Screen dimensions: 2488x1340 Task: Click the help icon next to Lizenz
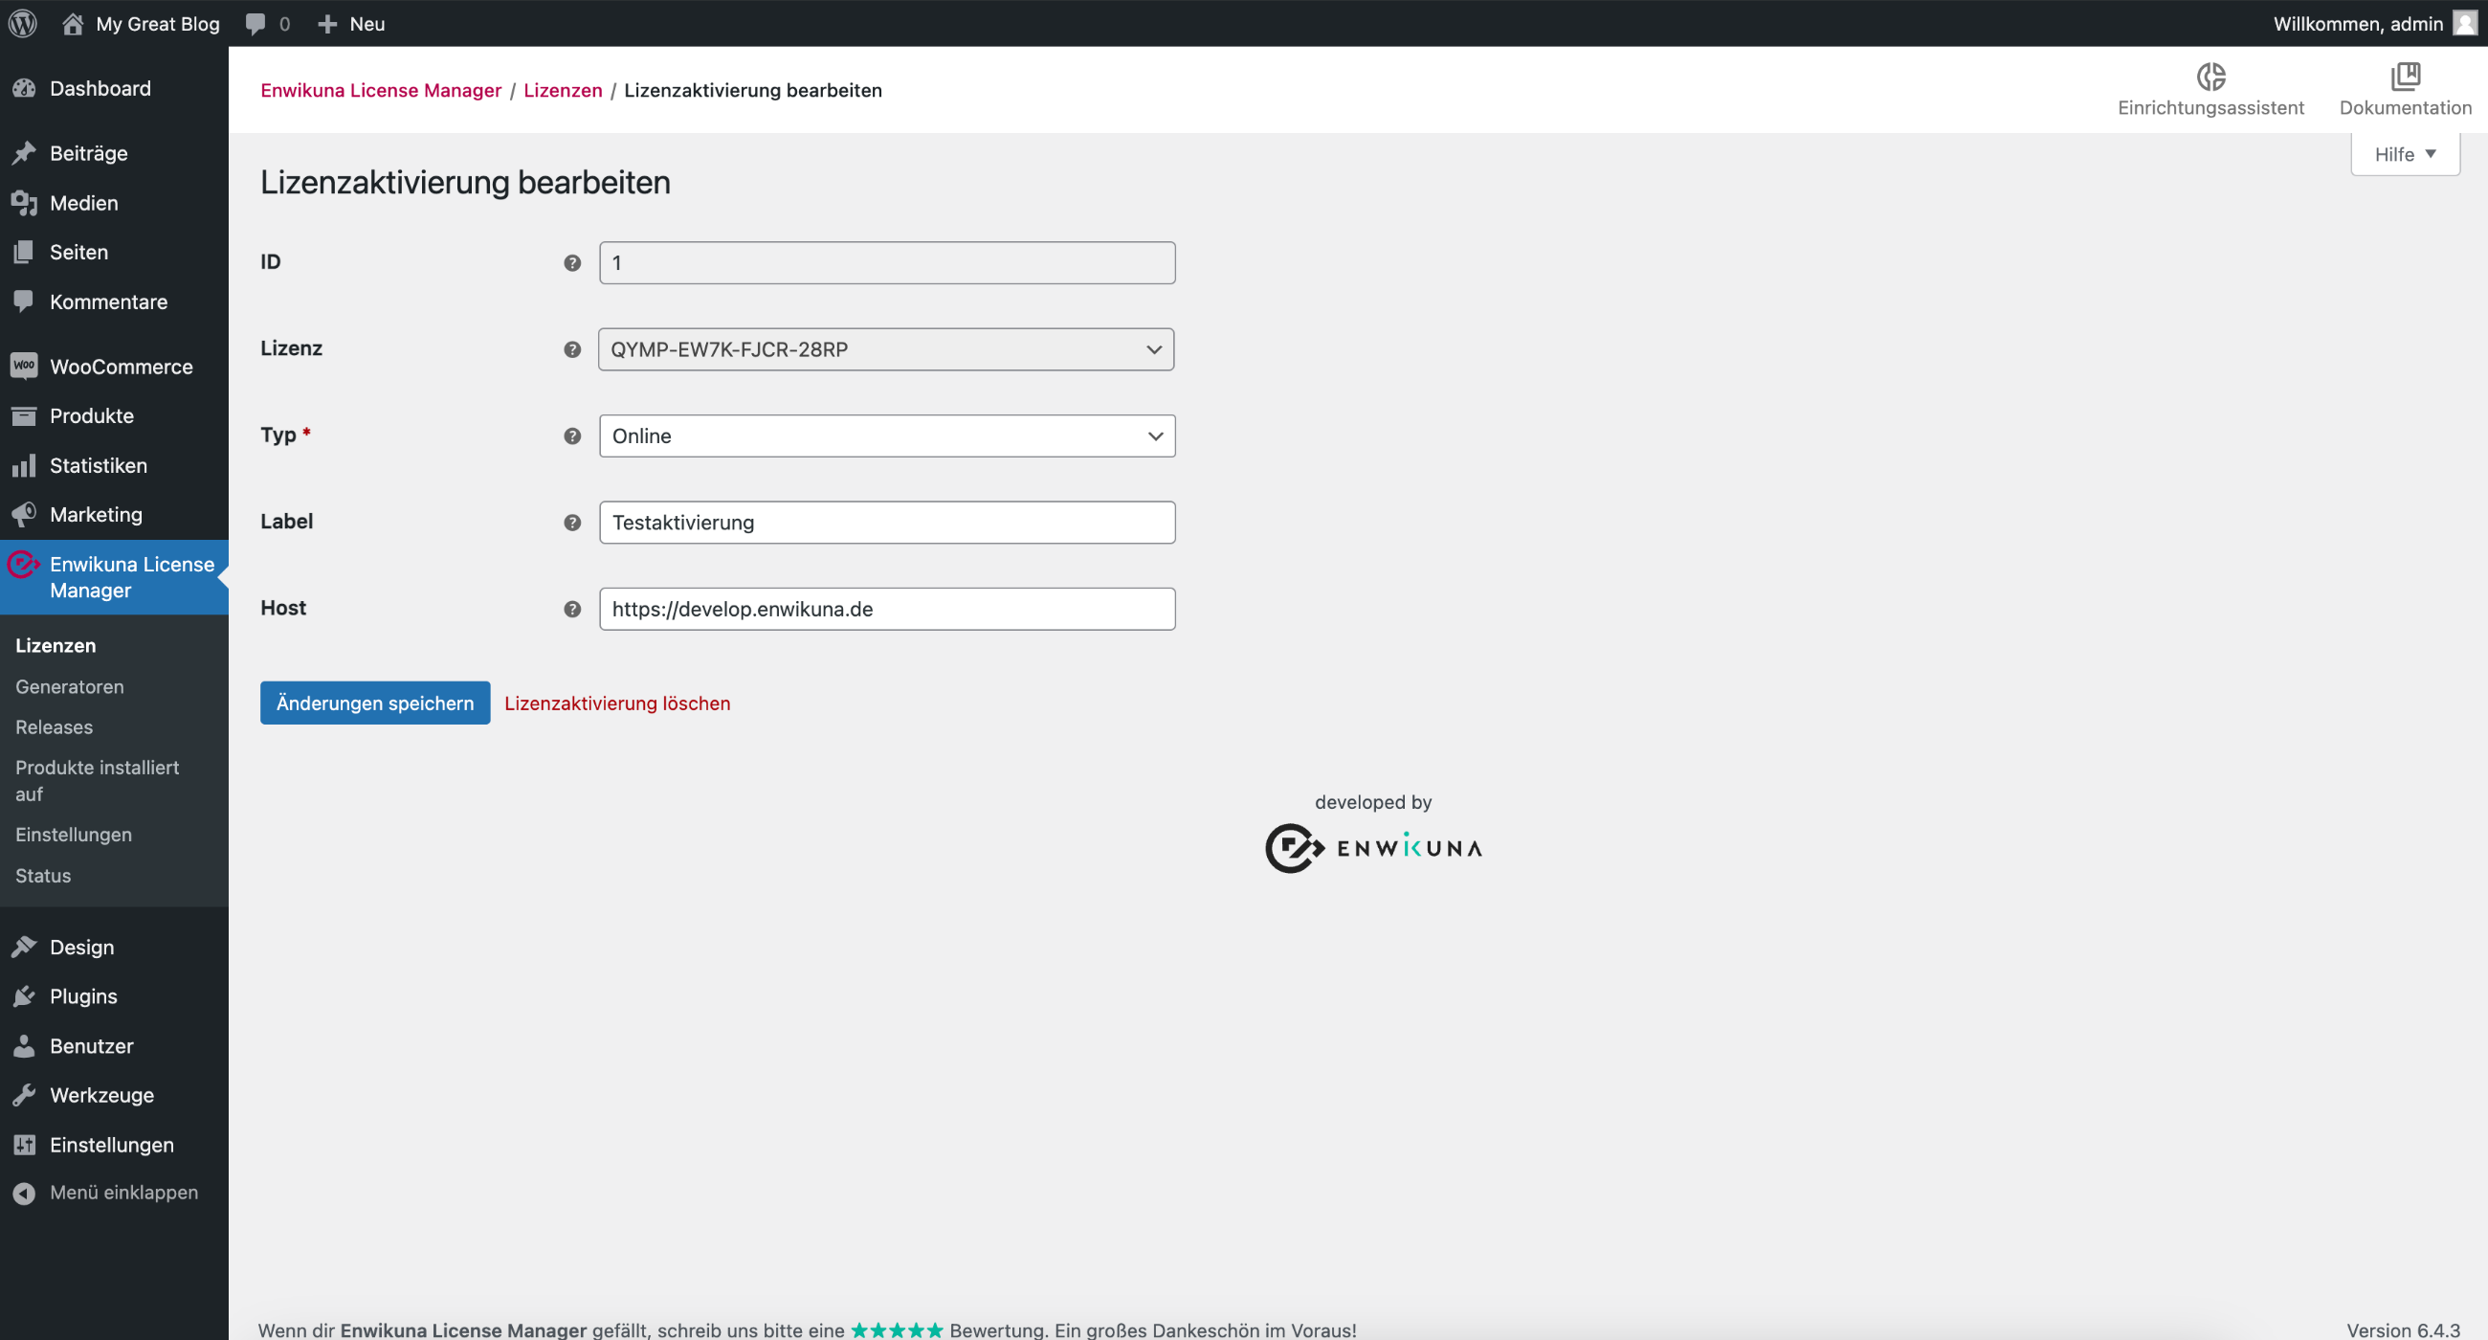[x=573, y=349]
